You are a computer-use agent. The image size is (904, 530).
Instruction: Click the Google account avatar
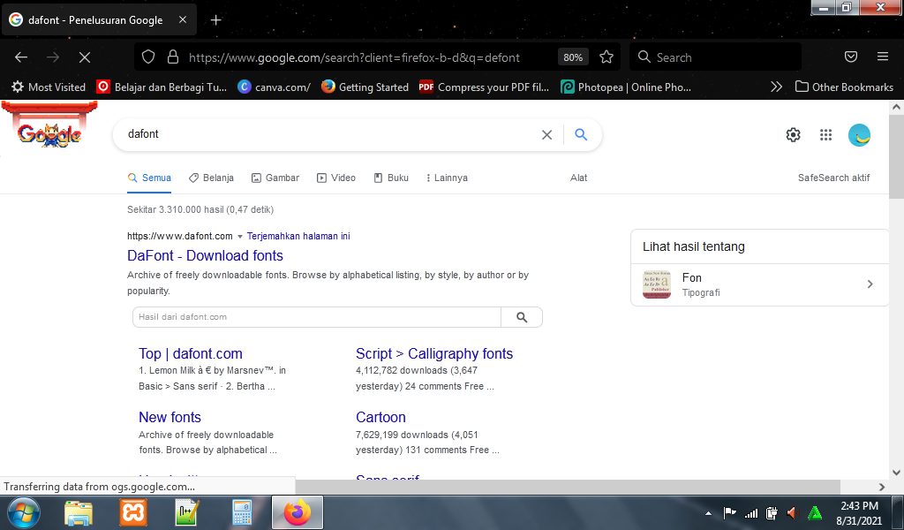click(857, 134)
